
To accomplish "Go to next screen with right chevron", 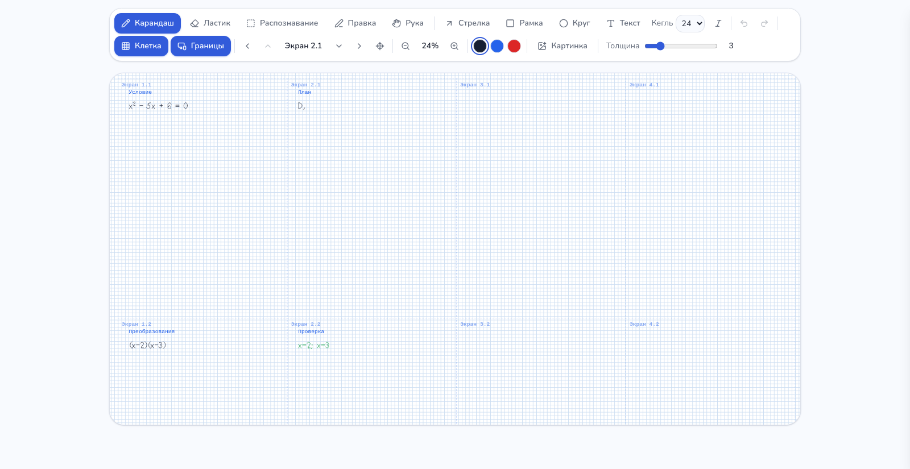I will click(359, 46).
